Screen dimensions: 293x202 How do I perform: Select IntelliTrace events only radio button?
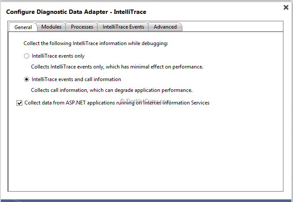27,56
